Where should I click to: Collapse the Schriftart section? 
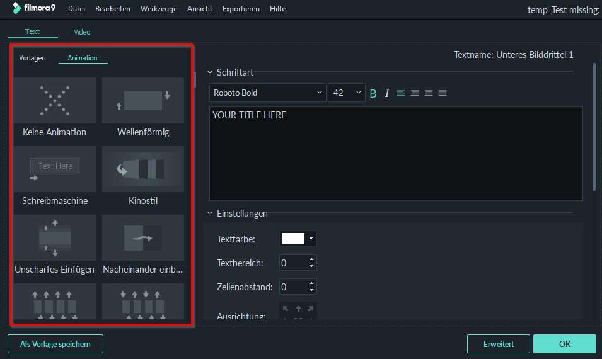click(210, 72)
